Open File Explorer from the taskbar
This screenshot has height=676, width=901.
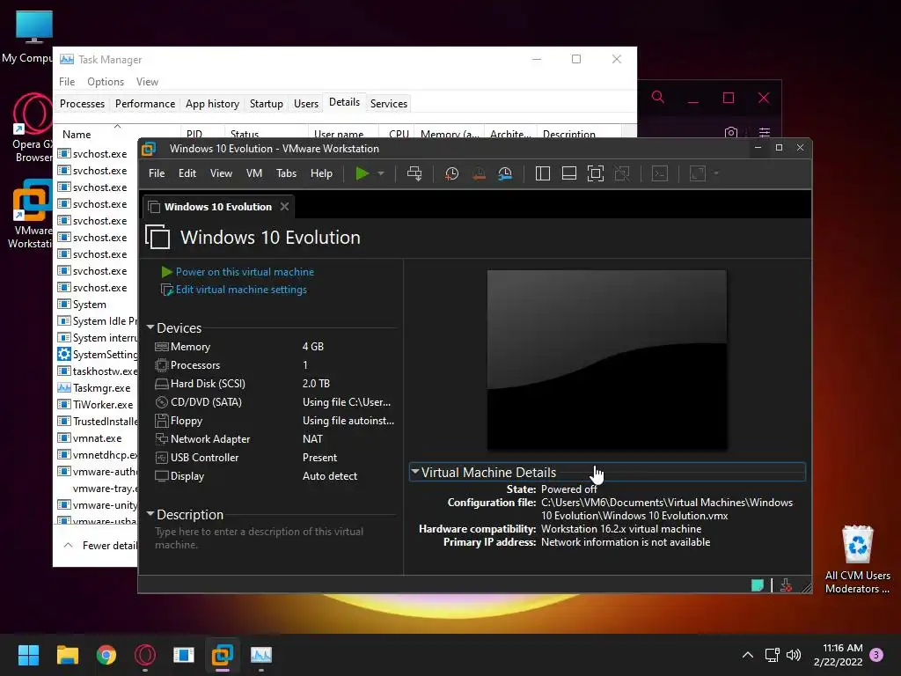pyautogui.click(x=67, y=655)
